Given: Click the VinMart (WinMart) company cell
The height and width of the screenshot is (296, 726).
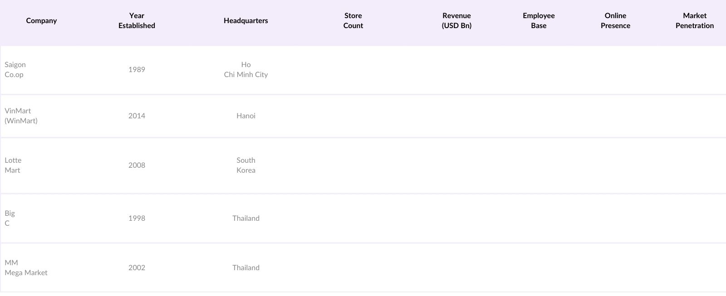Looking at the screenshot, I should click(x=21, y=116).
